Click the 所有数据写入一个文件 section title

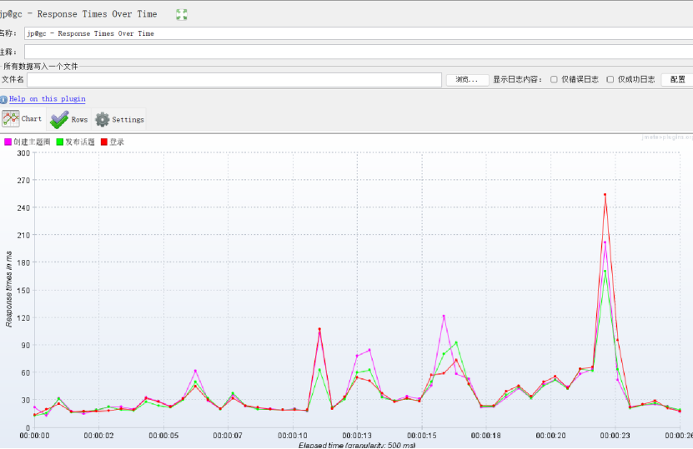click(41, 66)
